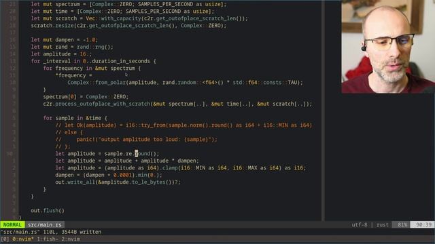Click the [0] tmux session label

tap(5, 239)
